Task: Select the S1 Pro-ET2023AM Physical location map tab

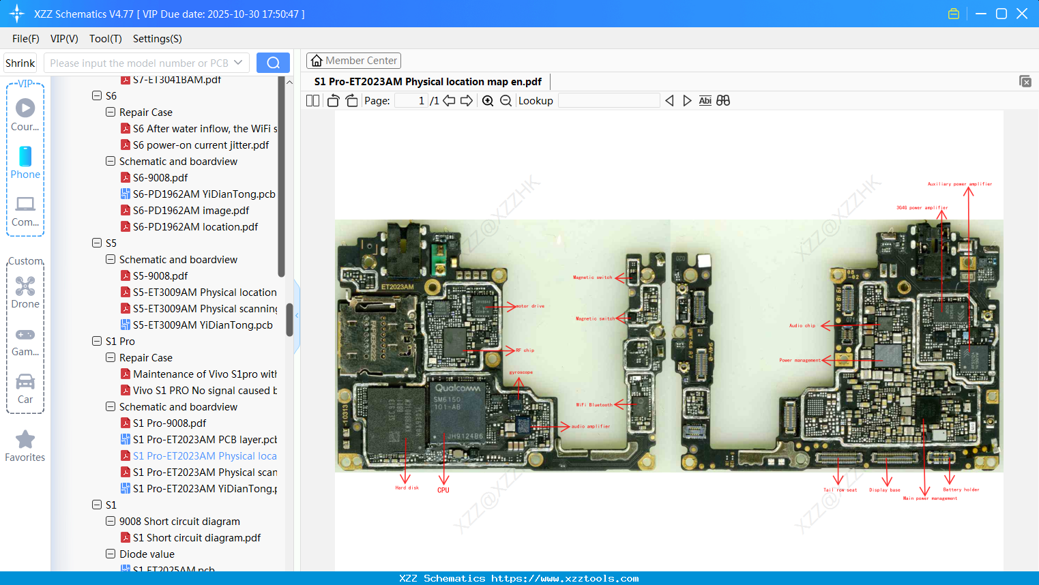Action: click(x=428, y=82)
